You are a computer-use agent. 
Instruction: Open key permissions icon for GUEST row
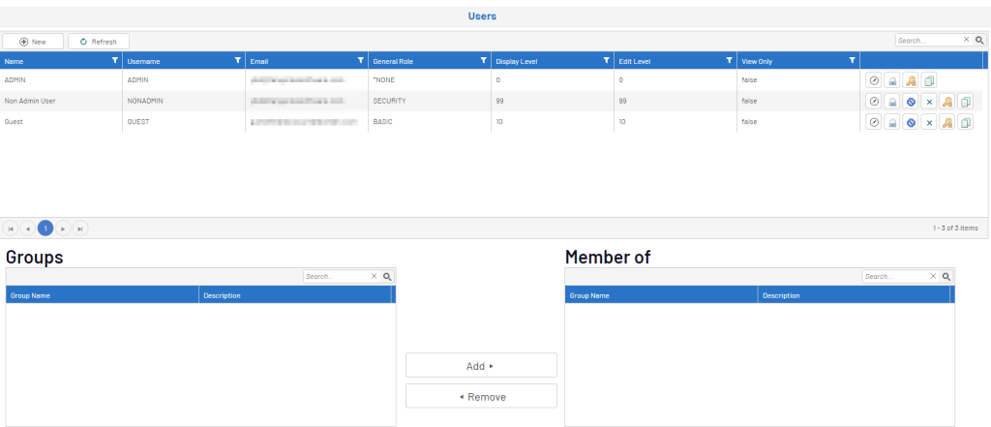click(x=946, y=123)
